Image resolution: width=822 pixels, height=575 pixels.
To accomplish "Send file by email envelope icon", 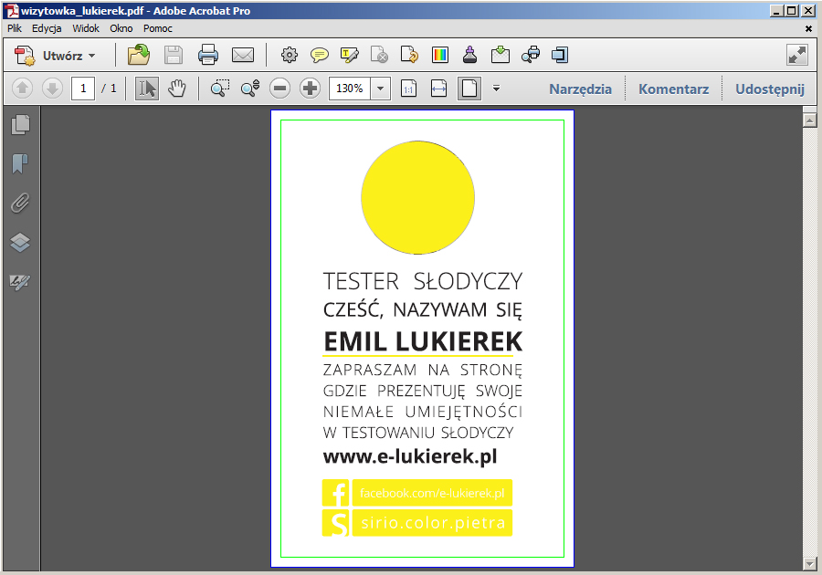I will pyautogui.click(x=243, y=55).
